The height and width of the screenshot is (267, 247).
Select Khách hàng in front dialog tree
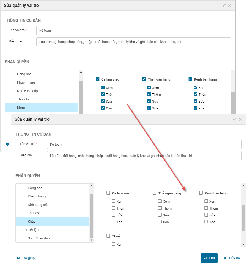[52, 196]
